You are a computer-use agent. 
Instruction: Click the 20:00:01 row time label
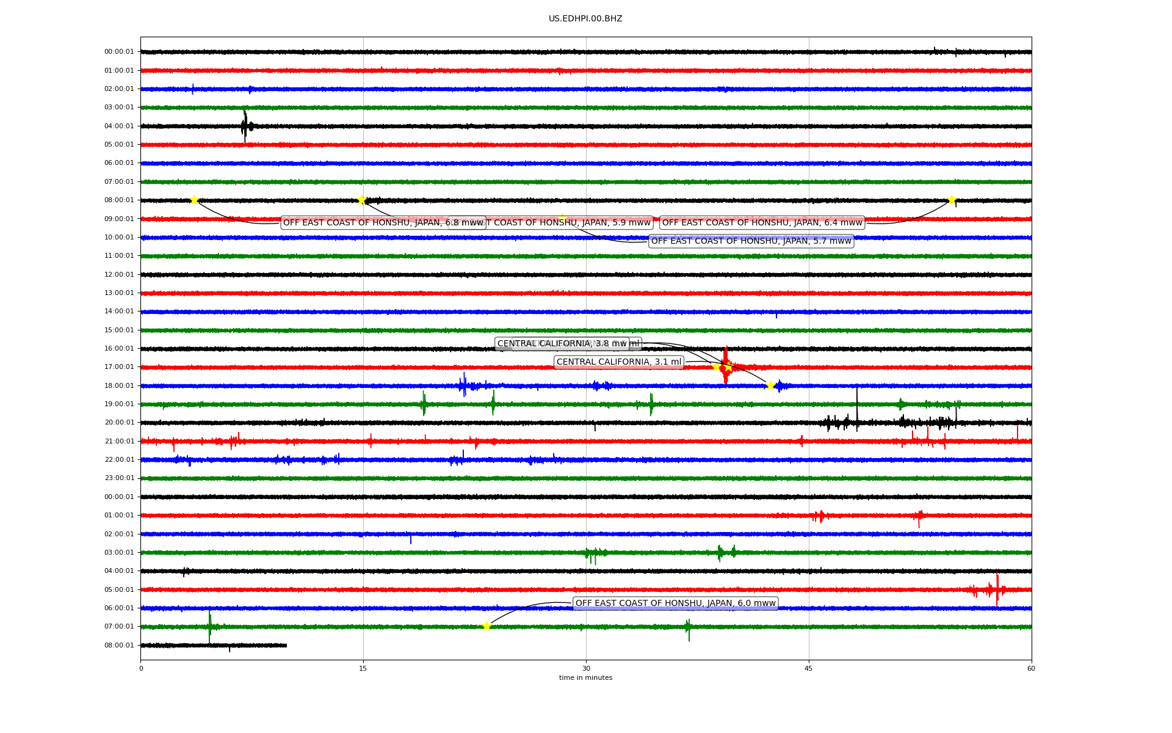(119, 423)
